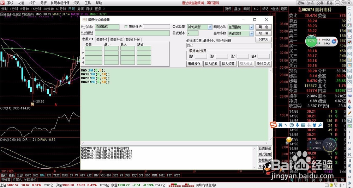This screenshot has height=188, width=353.
Task: Click the up arrow icon in right sidebar
Action: coord(349,14)
